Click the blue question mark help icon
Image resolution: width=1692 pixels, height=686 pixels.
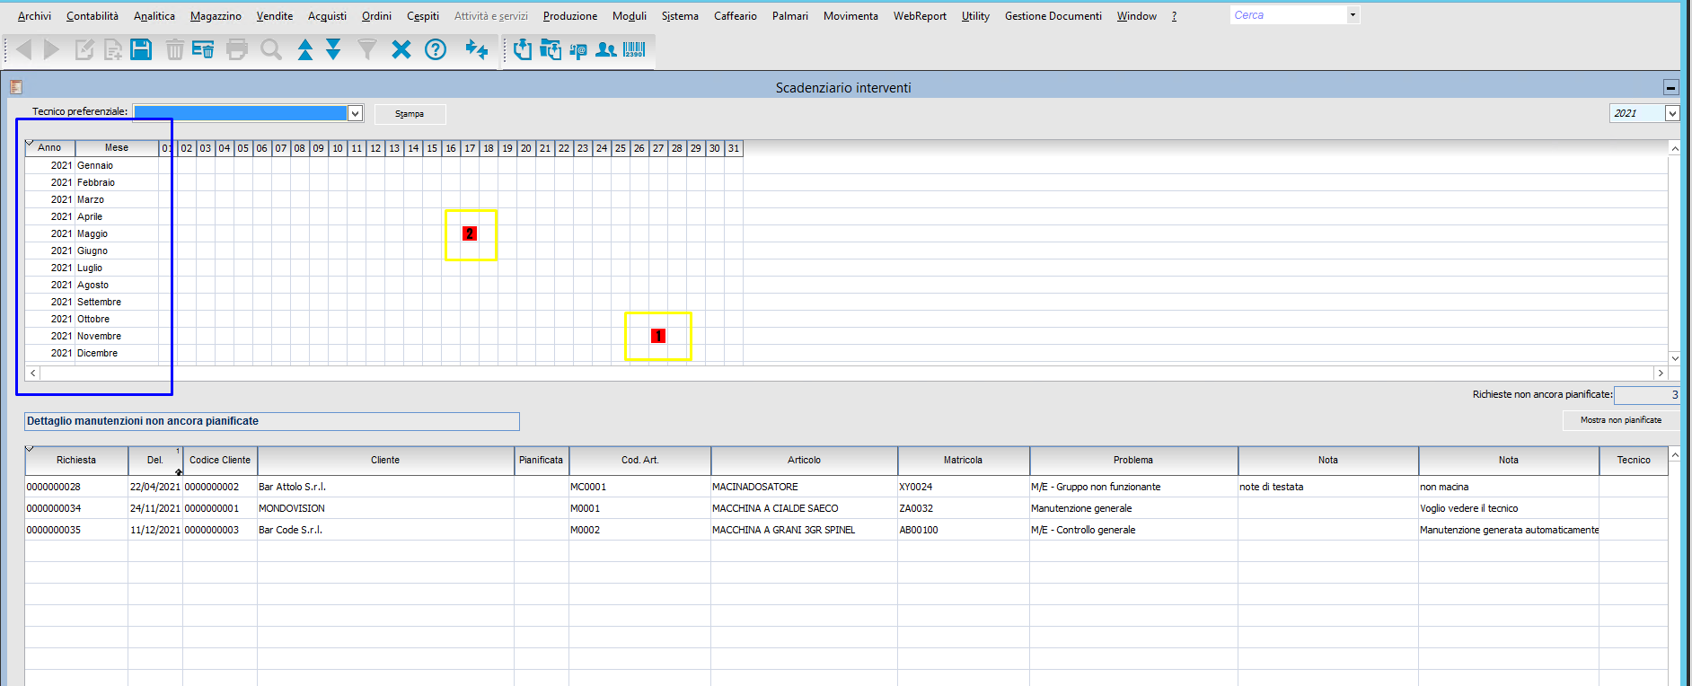point(436,49)
